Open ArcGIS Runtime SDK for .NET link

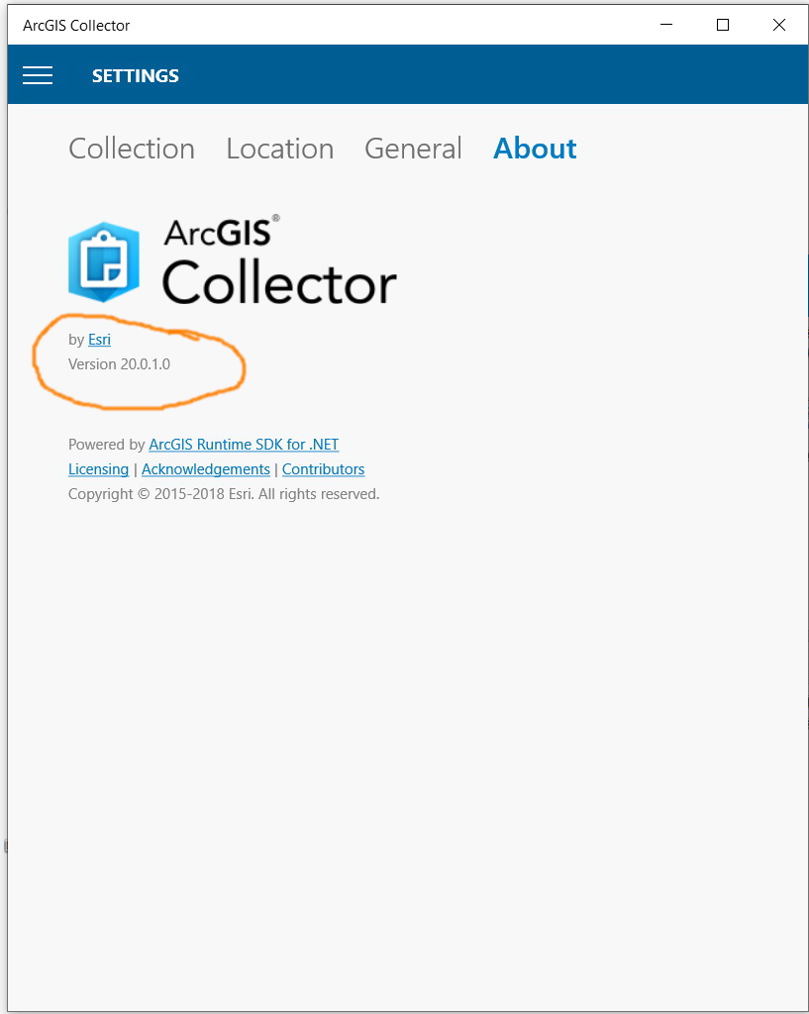244,445
